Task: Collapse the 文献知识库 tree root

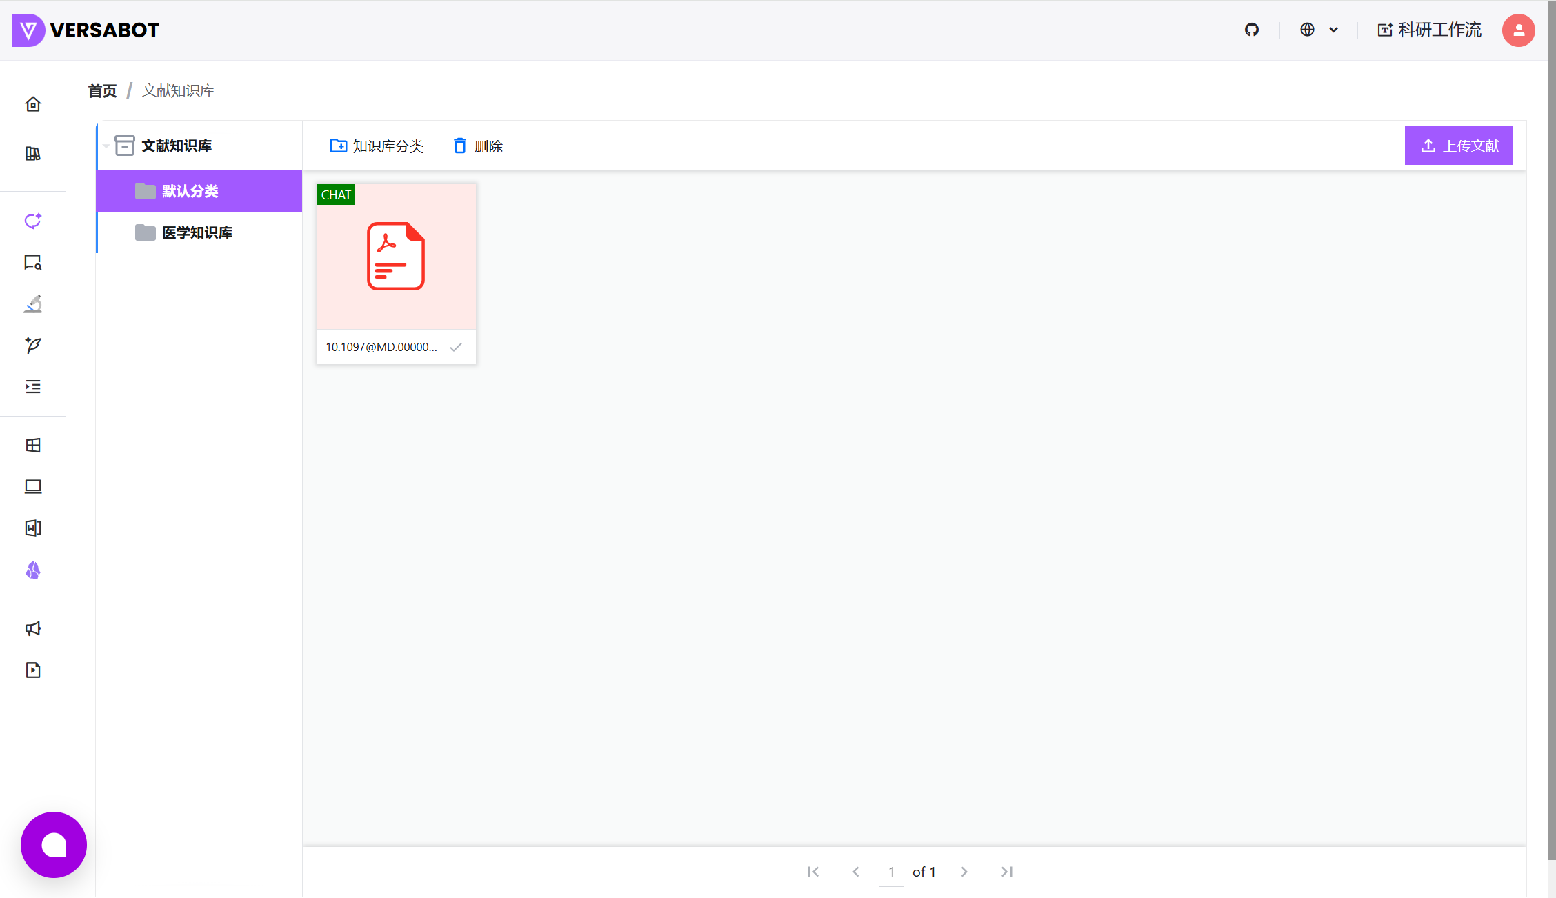Action: click(106, 146)
